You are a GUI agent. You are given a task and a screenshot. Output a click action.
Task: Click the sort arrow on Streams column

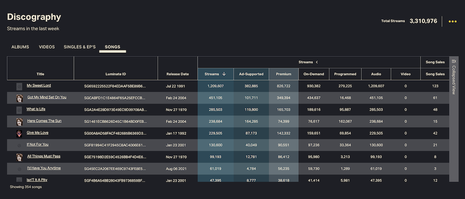pos(224,74)
